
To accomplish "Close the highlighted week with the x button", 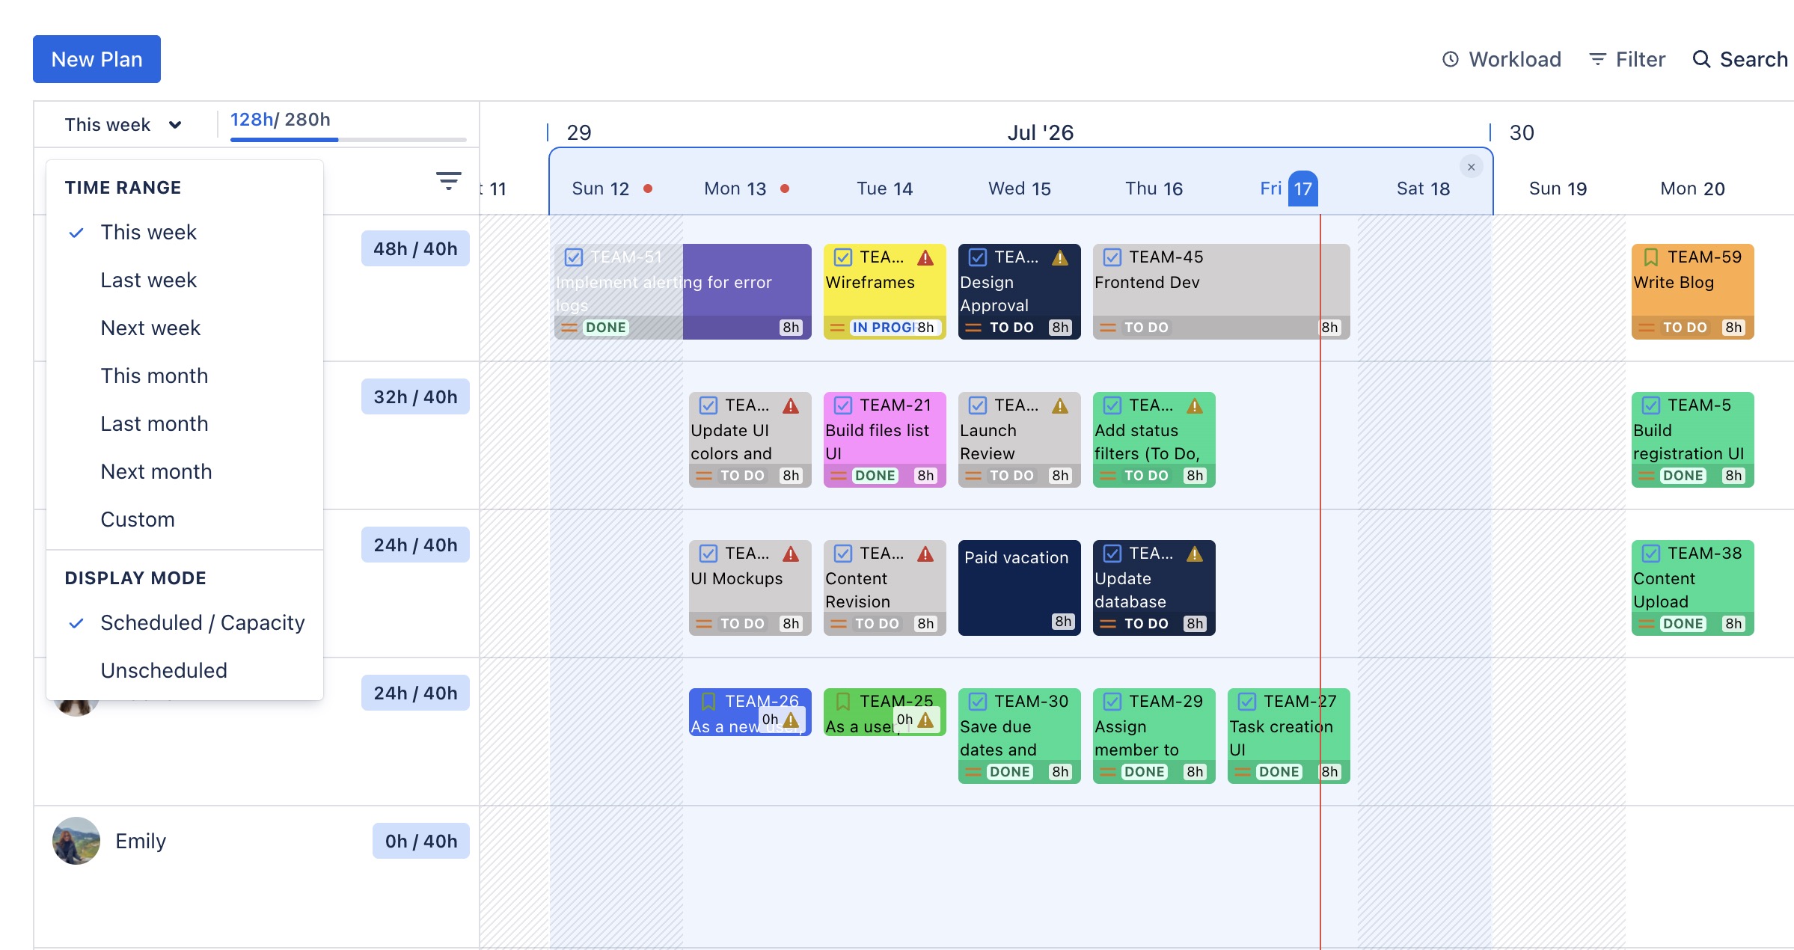I will point(1471,167).
